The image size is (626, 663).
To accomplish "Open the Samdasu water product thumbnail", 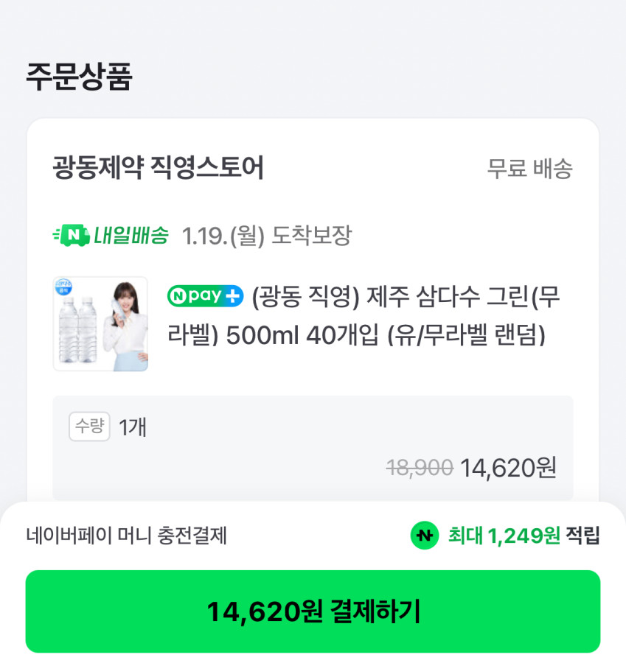I will tap(100, 324).
